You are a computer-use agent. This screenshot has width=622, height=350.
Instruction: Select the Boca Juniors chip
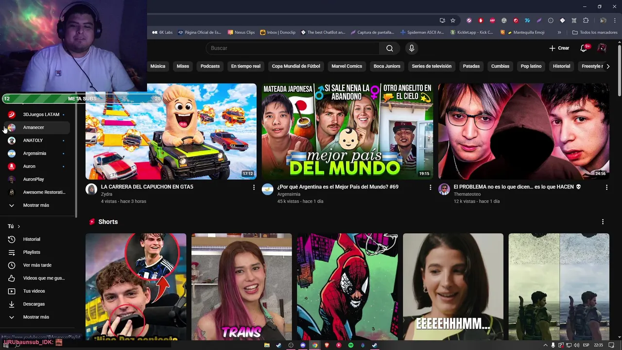[x=387, y=66]
